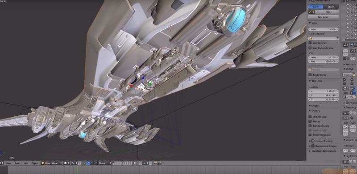Click the 3D Cursor Z location field
The width and height of the screenshot is (357, 174).
[x=323, y=99]
